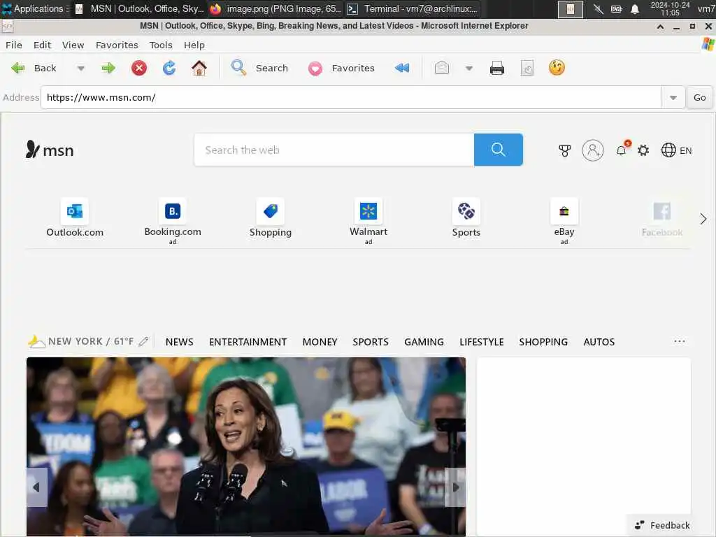Open the Rewards trophy icon
Image resolution: width=716 pixels, height=537 pixels.
pos(565,150)
